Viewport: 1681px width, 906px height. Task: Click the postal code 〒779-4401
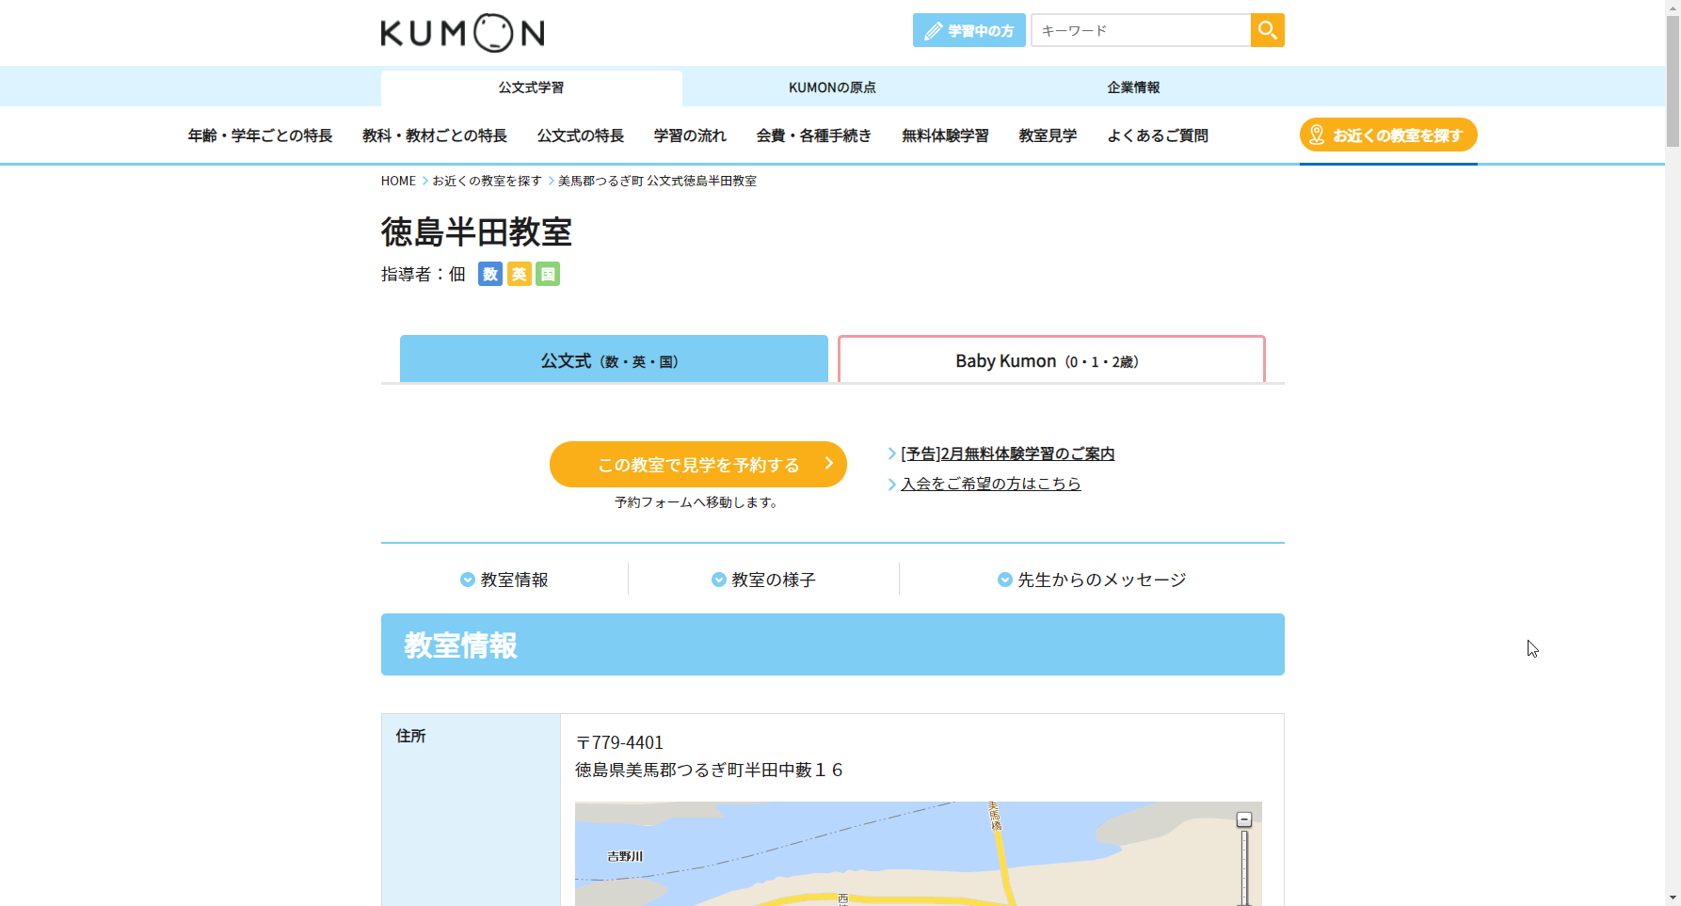tap(619, 742)
